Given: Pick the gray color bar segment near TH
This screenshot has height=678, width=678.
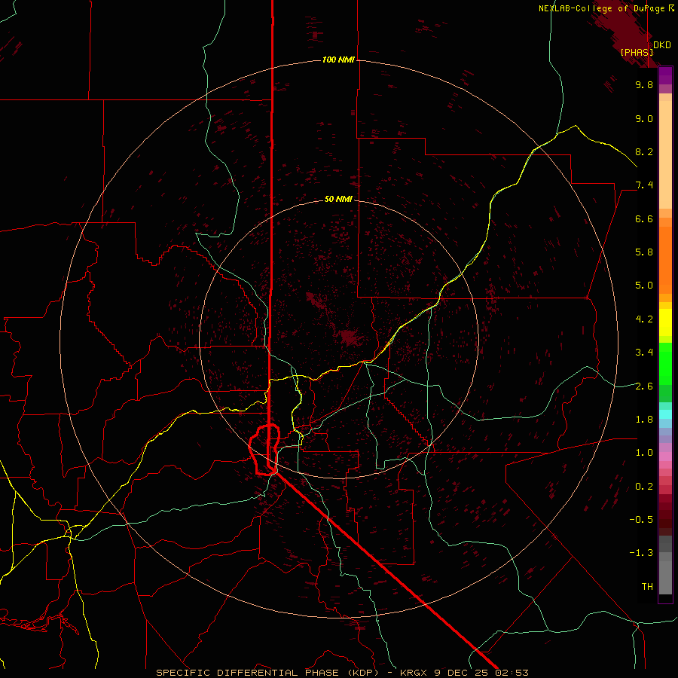Looking at the screenshot, I should tap(665, 577).
